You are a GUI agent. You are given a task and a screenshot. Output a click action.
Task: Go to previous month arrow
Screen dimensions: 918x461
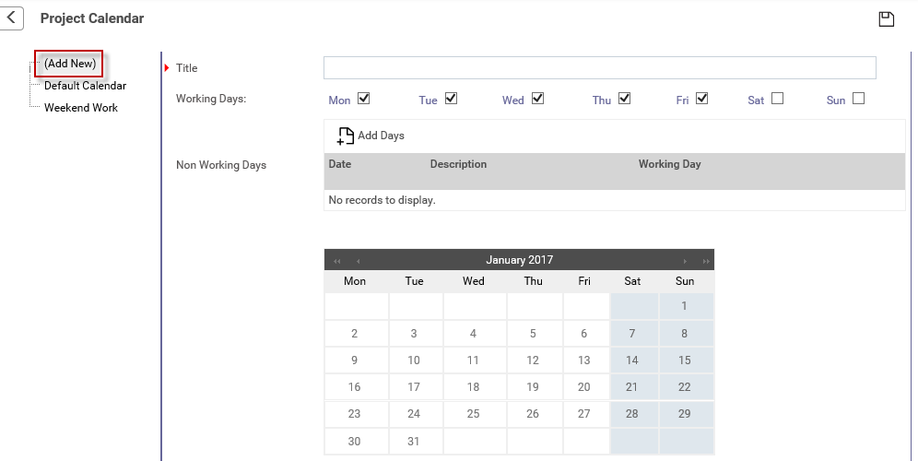pyautogui.click(x=358, y=261)
